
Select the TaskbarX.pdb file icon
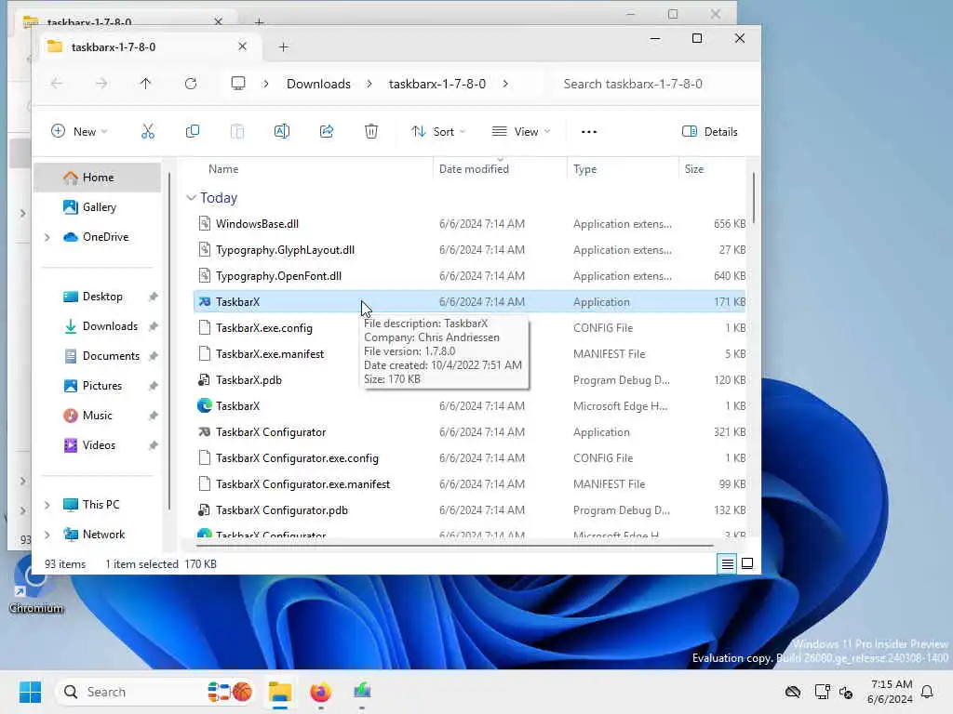[x=205, y=380]
